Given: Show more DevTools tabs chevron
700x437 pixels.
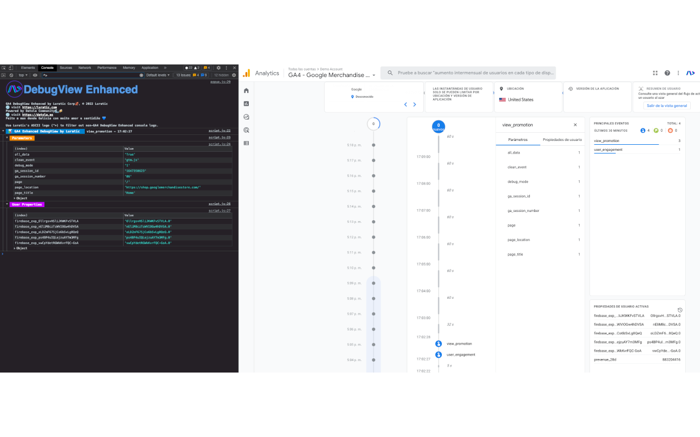Looking at the screenshot, I should click(x=165, y=68).
